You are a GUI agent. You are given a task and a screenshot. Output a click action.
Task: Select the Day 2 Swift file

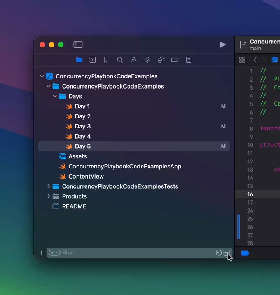(x=134, y=116)
